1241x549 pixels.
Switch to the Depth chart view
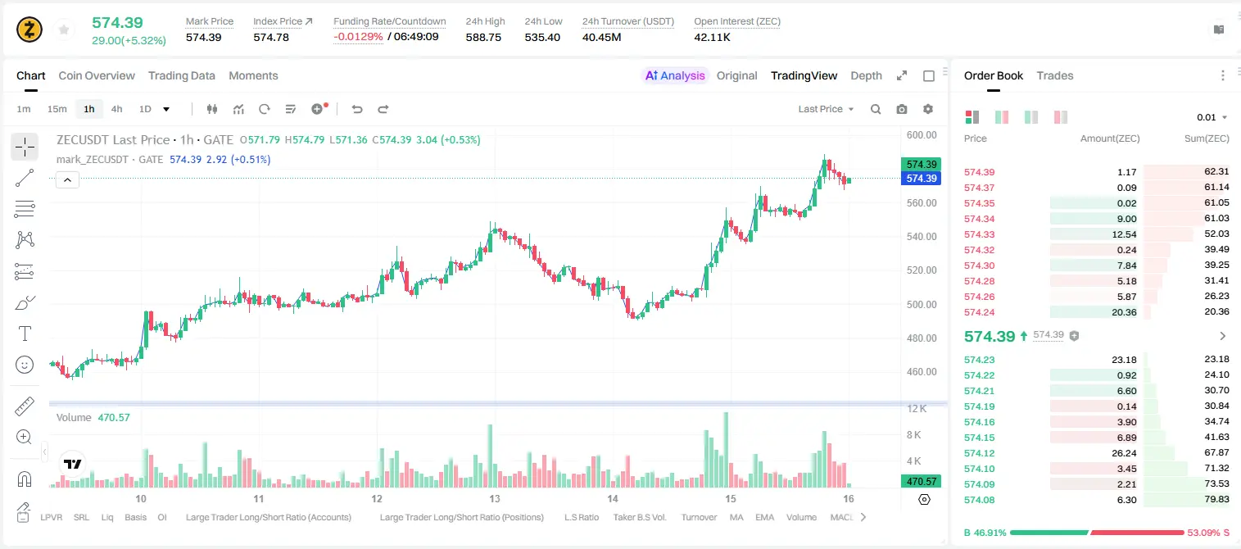pos(866,75)
